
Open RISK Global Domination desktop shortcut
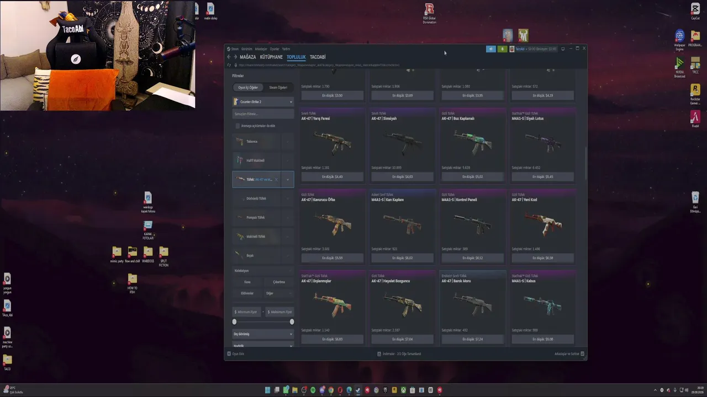429,14
